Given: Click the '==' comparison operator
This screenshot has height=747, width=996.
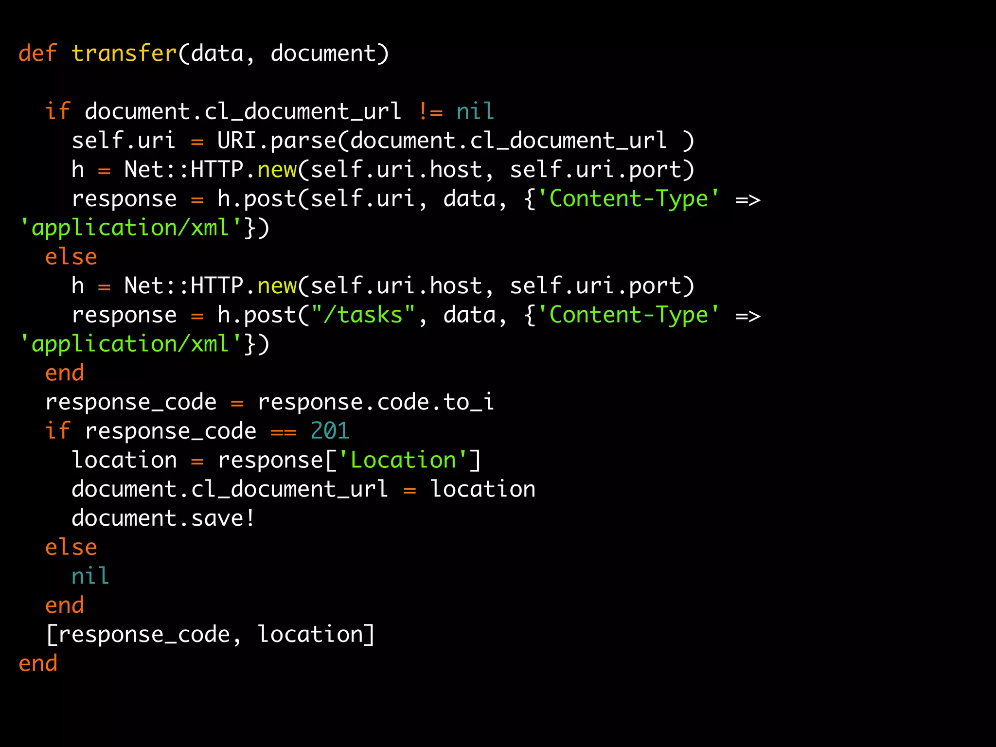Looking at the screenshot, I should click(284, 432).
